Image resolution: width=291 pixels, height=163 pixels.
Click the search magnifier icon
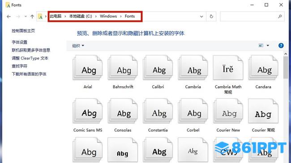[x=280, y=17]
